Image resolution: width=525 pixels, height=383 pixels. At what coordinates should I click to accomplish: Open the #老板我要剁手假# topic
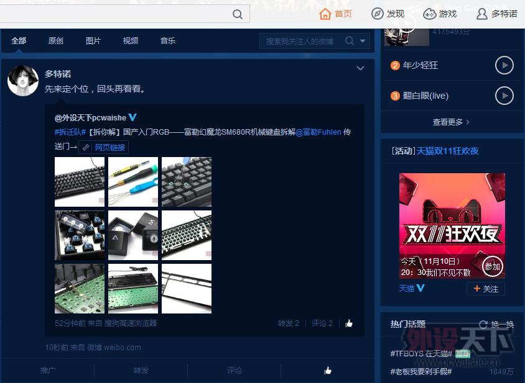point(421,371)
